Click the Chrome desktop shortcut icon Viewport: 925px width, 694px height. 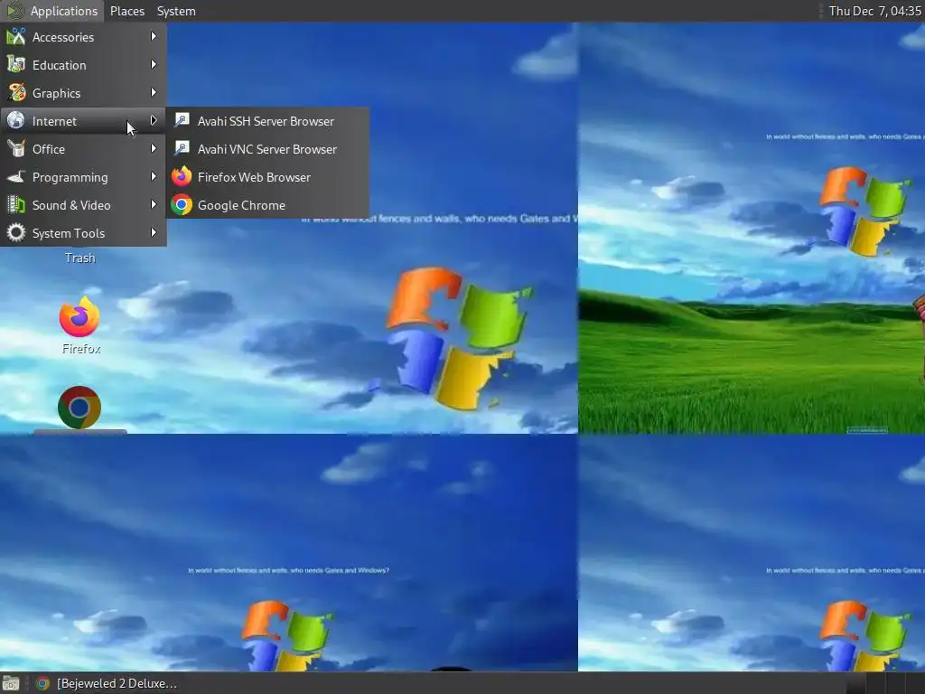coord(79,408)
